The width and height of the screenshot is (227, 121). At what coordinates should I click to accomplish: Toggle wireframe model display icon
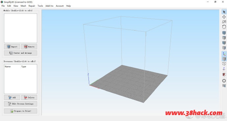(224, 64)
